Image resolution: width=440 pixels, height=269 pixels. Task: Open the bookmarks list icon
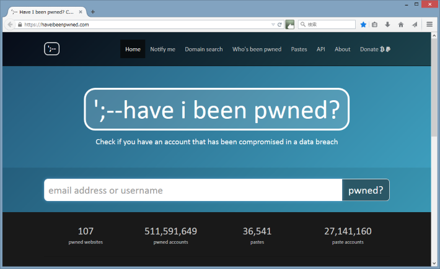pos(374,25)
